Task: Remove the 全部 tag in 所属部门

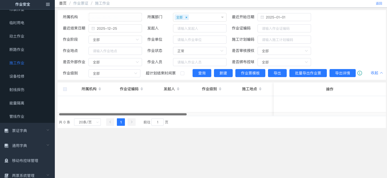Action: 186,17
